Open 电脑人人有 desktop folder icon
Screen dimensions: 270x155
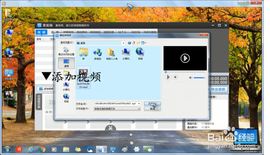pos(9,15)
